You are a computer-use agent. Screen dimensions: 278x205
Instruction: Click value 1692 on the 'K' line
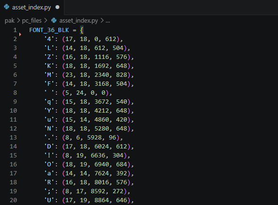click(x=102, y=66)
